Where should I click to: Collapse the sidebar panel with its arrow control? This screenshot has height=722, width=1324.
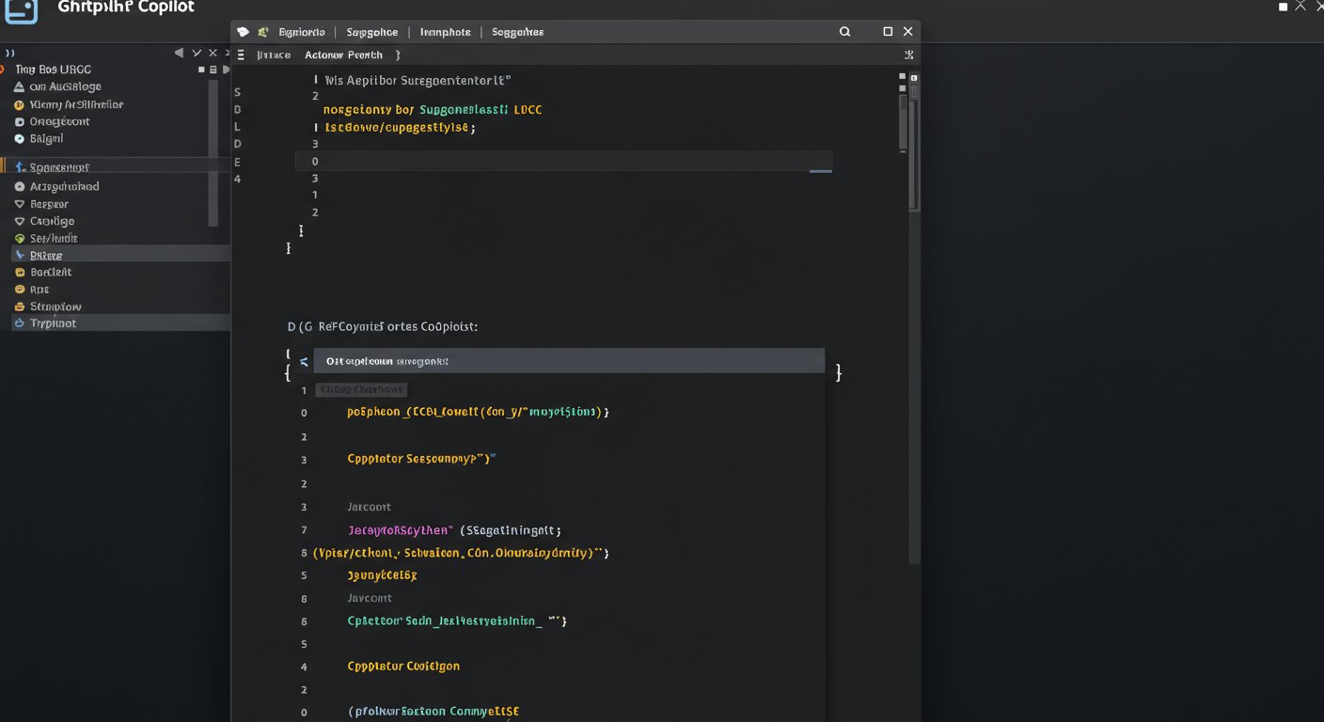[x=179, y=53]
